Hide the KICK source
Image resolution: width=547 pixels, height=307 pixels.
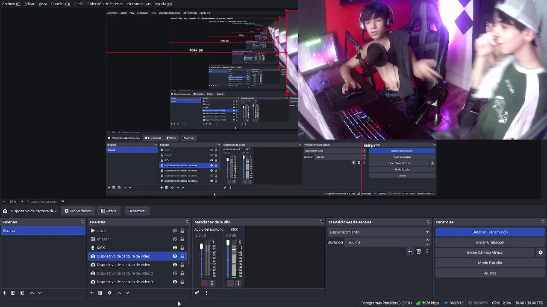pos(175,248)
